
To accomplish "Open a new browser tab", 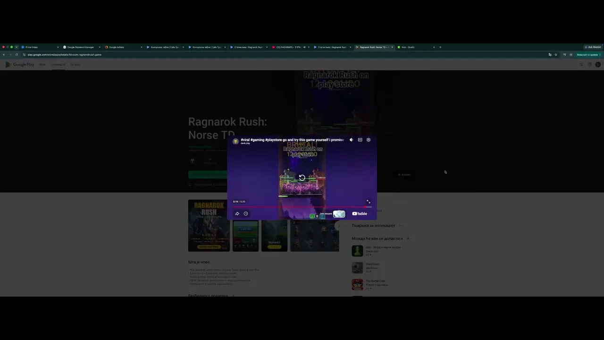I will tap(440, 47).
